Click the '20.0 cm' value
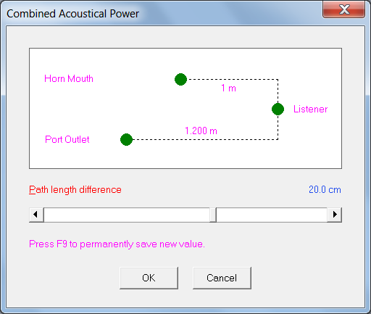 [325, 190]
